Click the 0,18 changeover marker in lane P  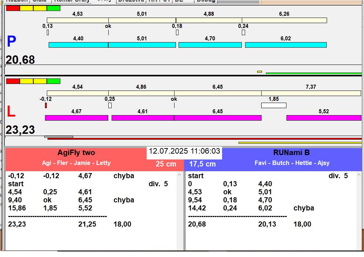click(x=177, y=33)
